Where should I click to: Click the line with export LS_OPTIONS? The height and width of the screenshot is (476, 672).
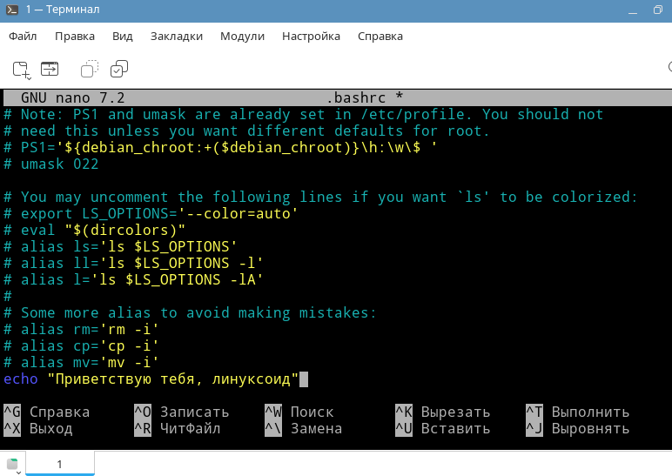(151, 213)
